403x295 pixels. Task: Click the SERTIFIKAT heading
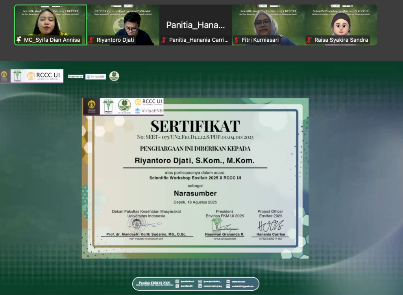tap(195, 126)
